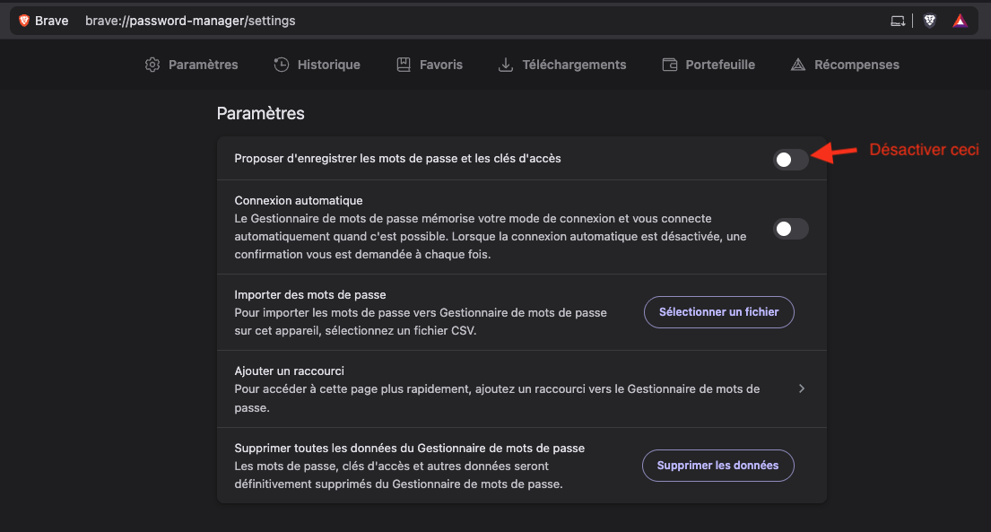
Task: Enable saving passwords and passkeys
Action: click(x=790, y=160)
